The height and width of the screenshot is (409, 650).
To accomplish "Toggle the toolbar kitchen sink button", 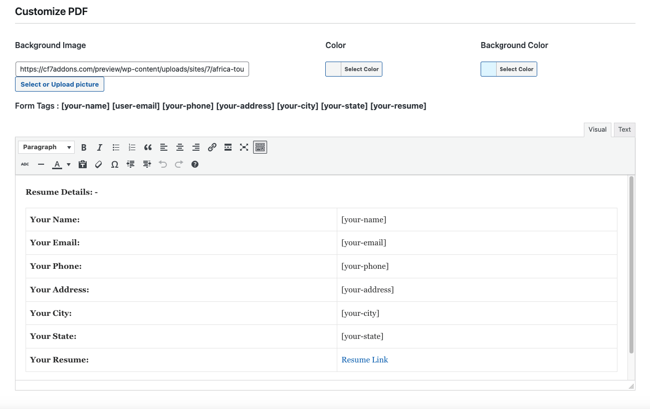I will tap(260, 147).
